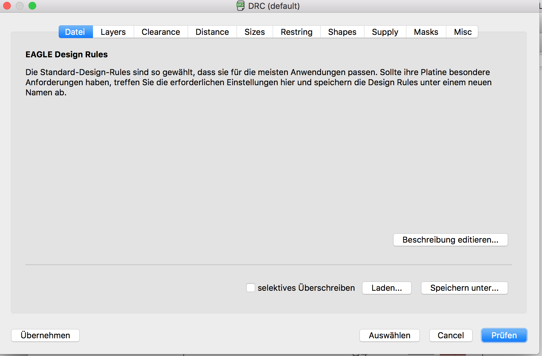Click the green zoom window button
This screenshot has height=356, width=542.
pyautogui.click(x=32, y=6)
